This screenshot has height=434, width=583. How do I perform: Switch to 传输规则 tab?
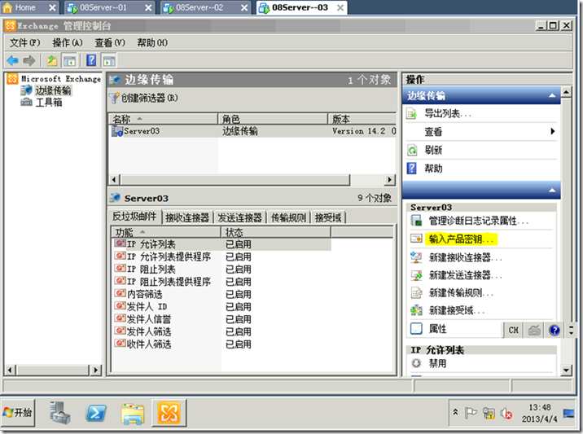[288, 217]
